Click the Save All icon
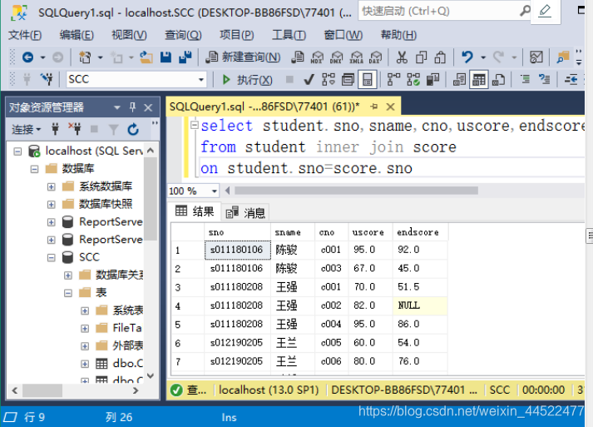Image resolution: width=593 pixels, height=427 pixels. tap(185, 57)
